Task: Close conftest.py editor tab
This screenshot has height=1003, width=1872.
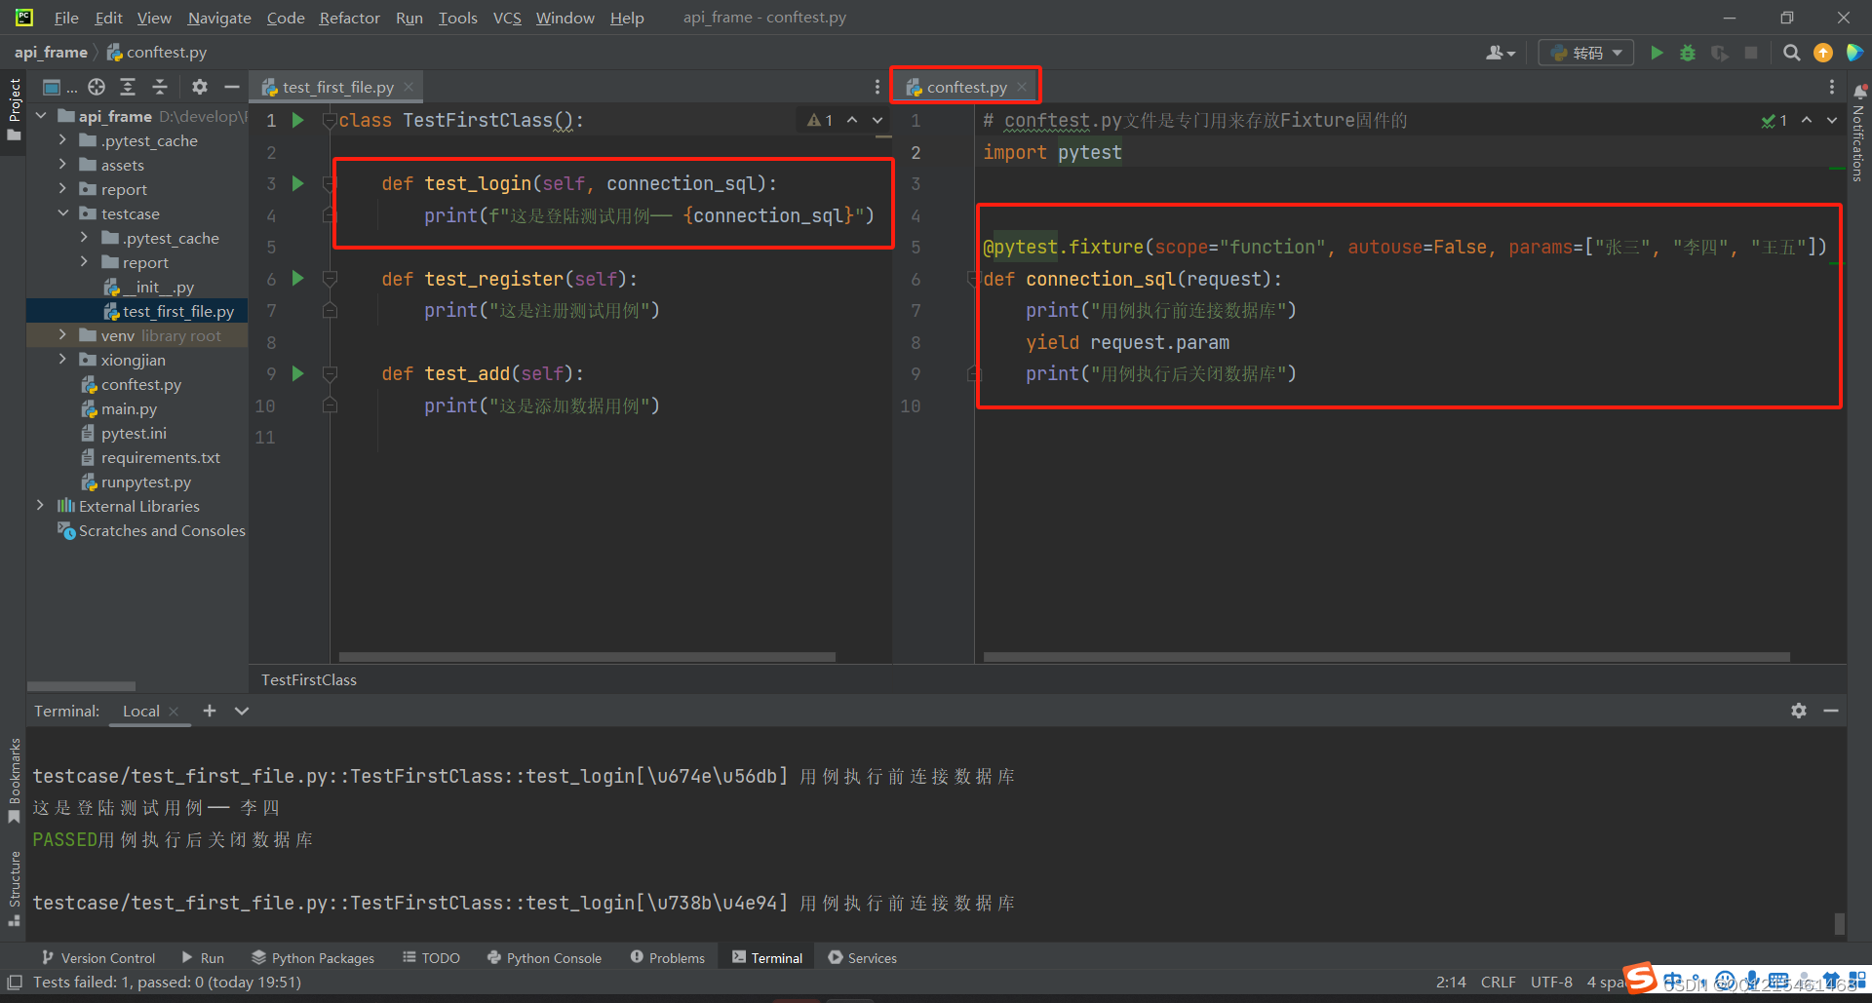Action: click(1022, 87)
